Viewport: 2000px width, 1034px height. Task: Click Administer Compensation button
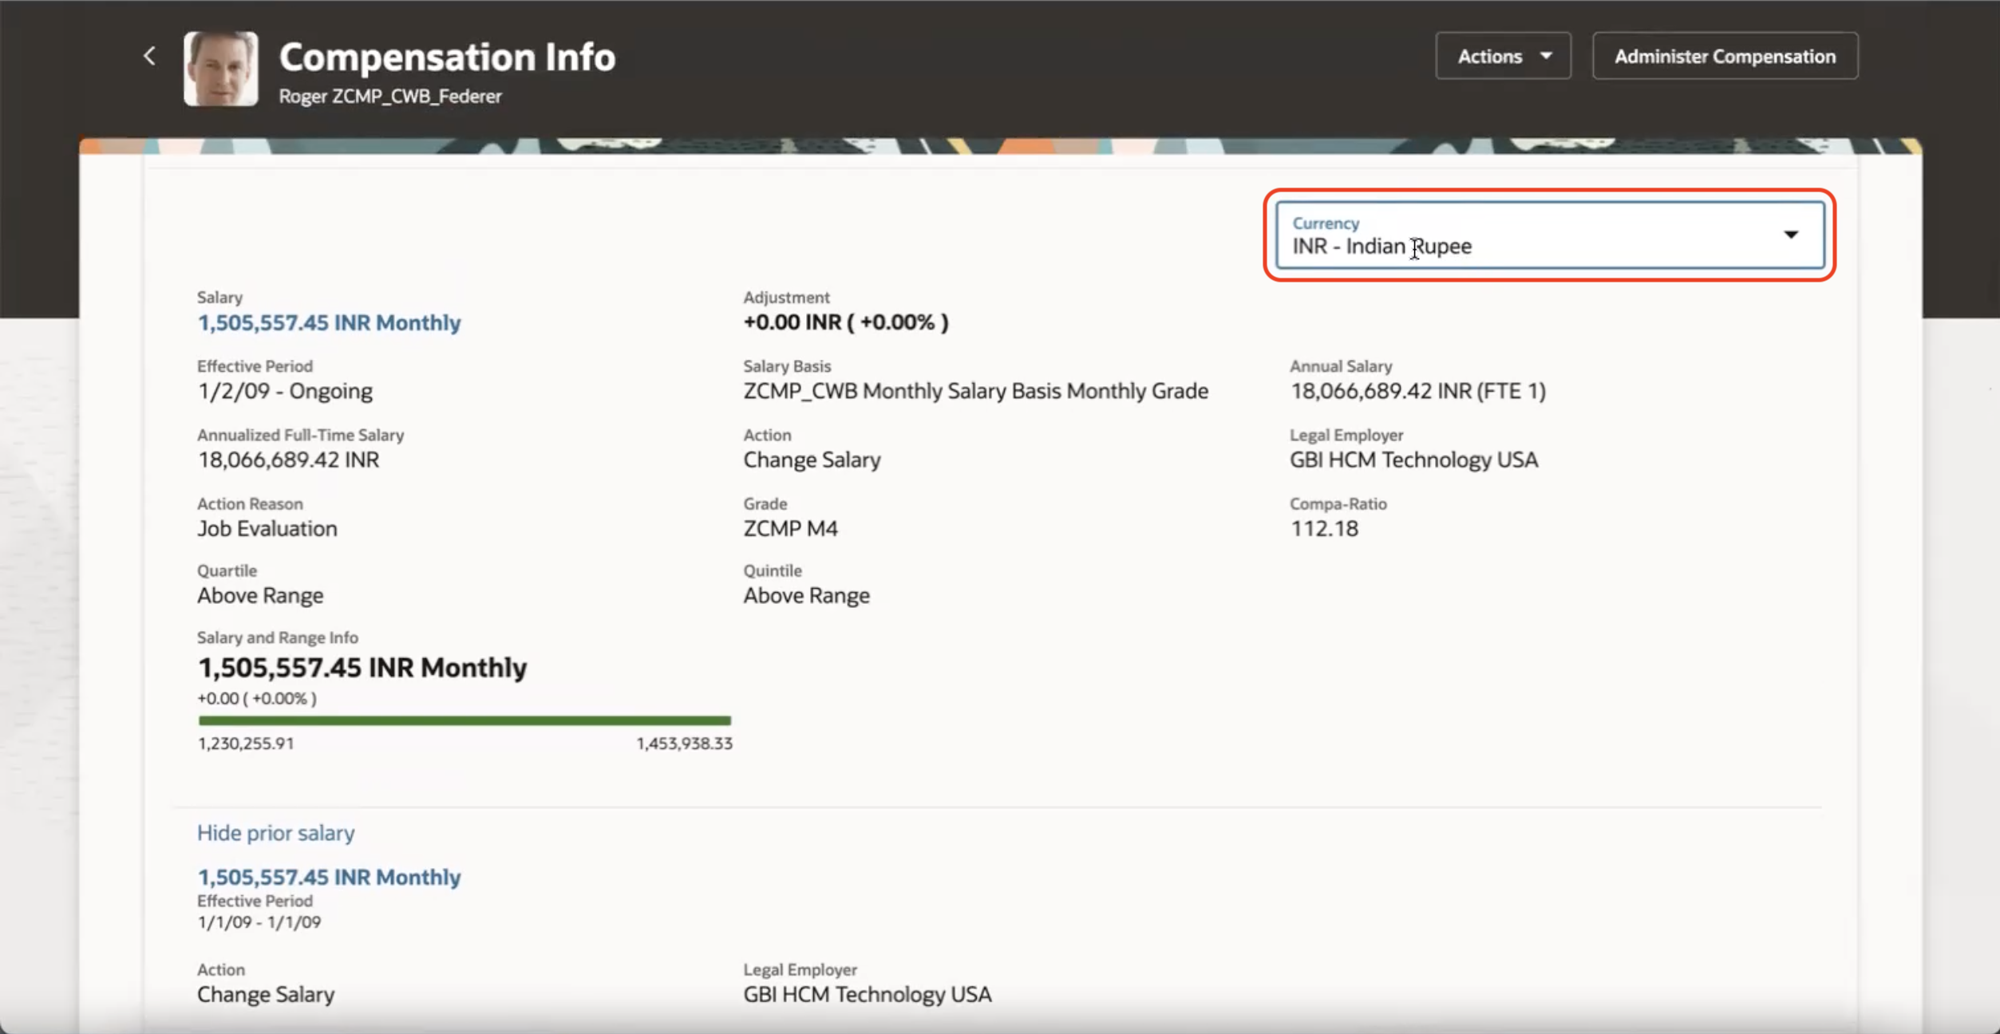pos(1724,56)
